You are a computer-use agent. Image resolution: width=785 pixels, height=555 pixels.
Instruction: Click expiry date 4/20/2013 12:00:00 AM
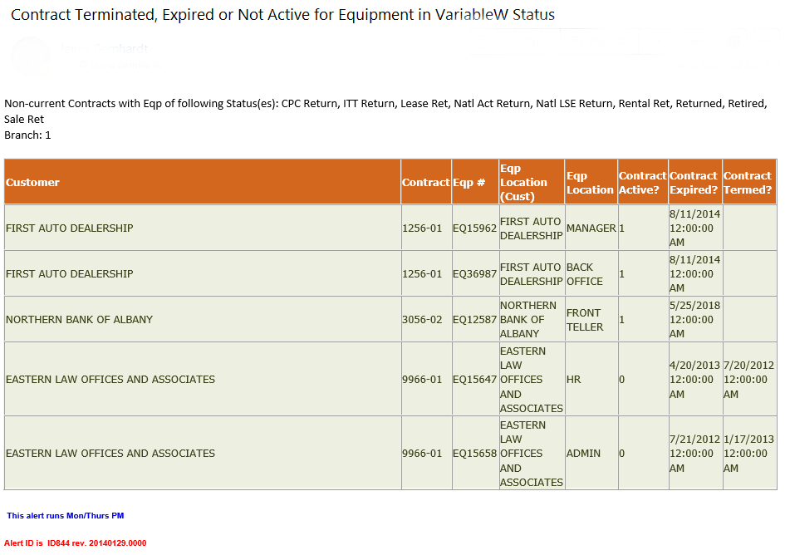click(695, 380)
